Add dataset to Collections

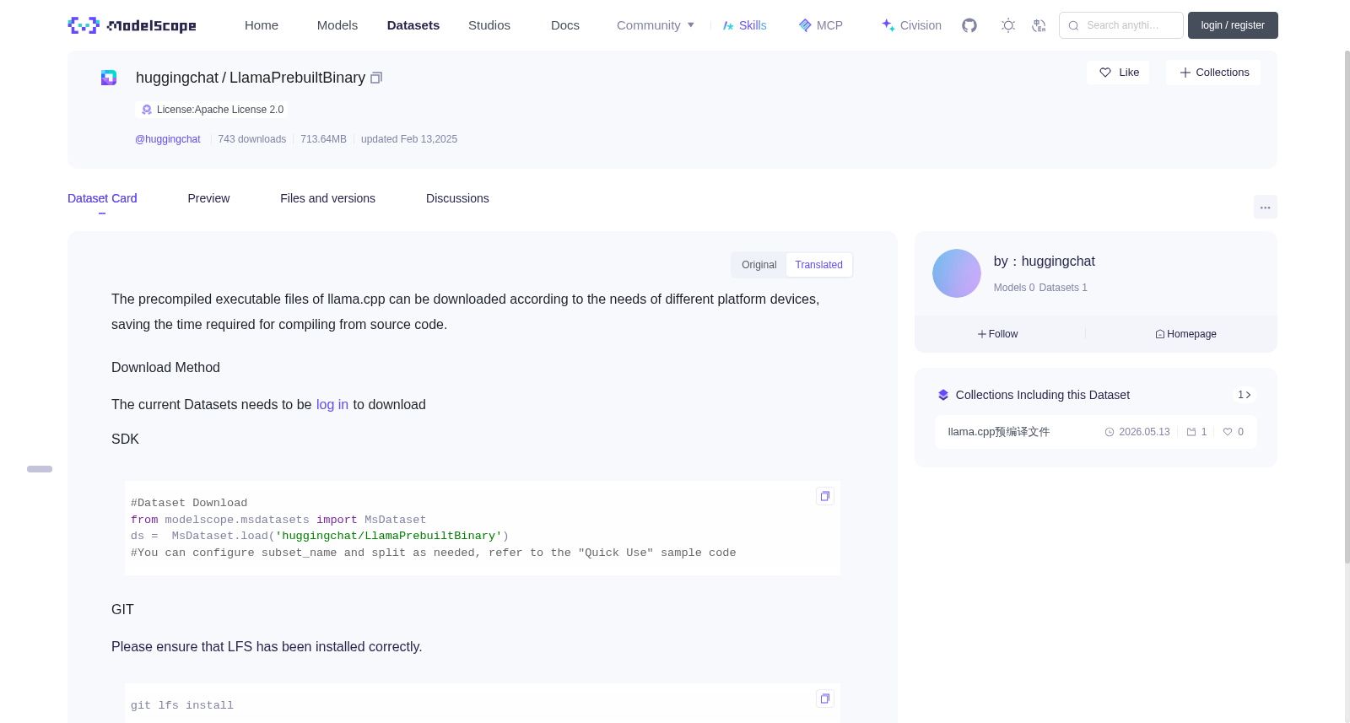(x=1213, y=73)
